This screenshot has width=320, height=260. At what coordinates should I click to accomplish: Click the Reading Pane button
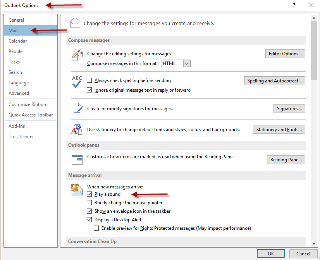tap(286, 159)
